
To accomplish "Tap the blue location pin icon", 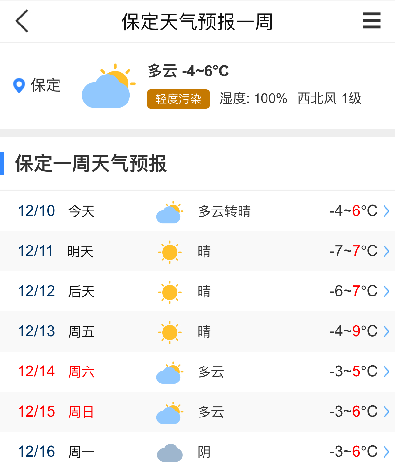I will [19, 85].
